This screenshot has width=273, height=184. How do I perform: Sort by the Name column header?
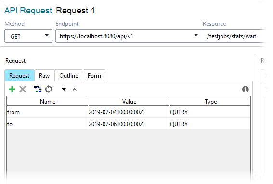[47, 101]
